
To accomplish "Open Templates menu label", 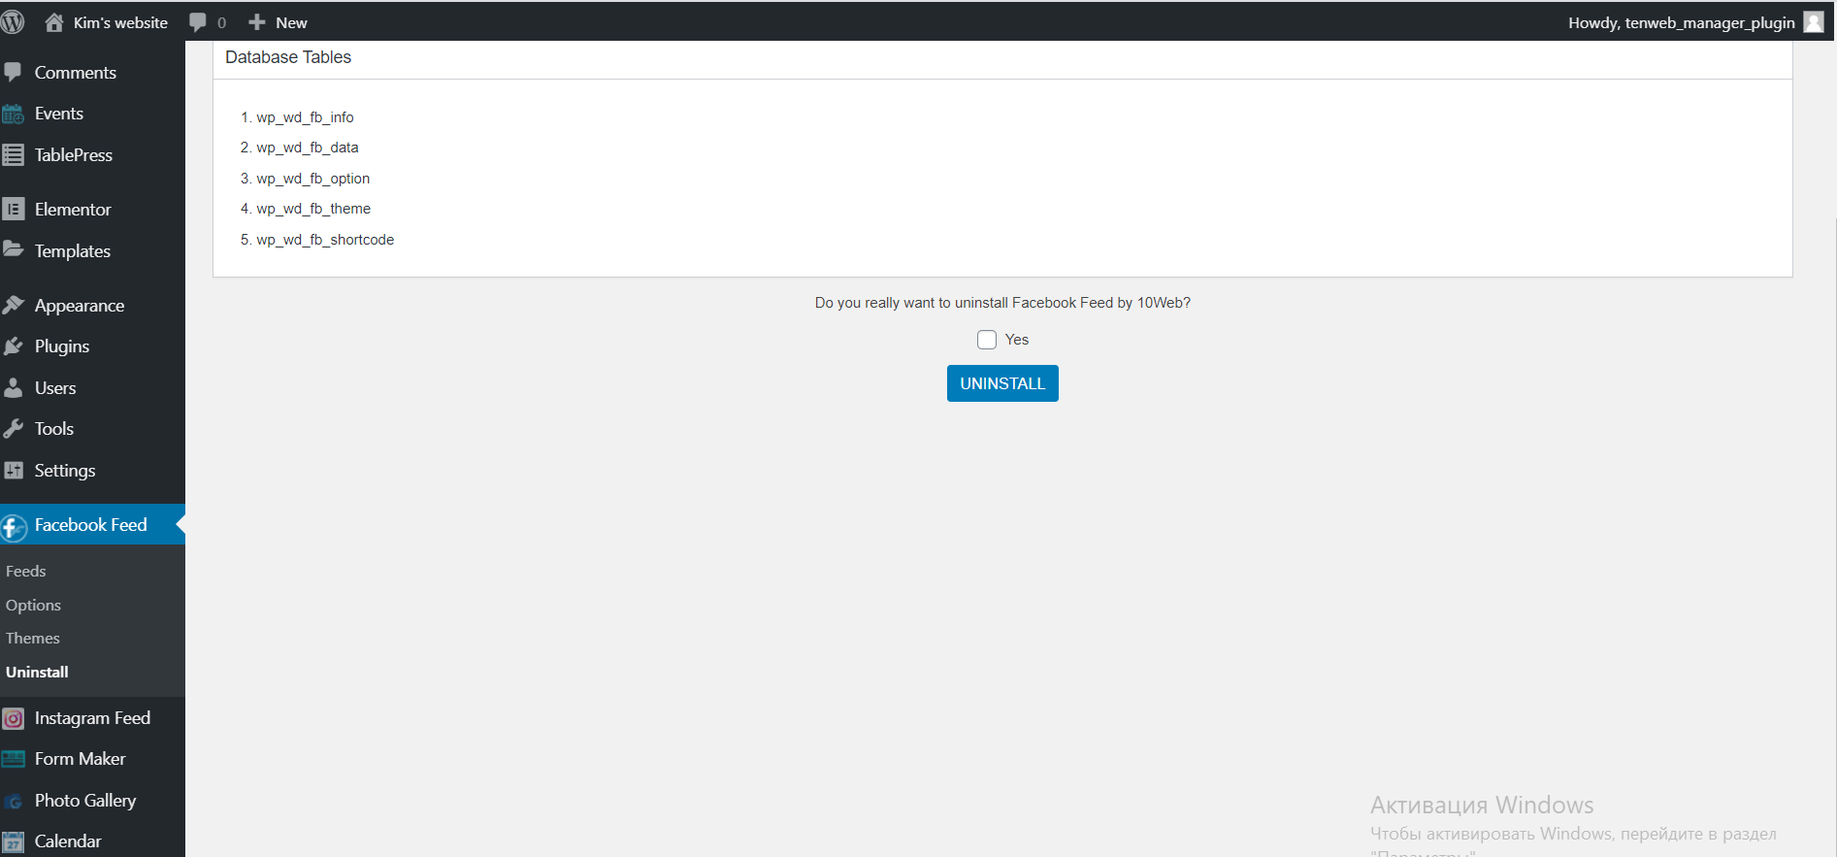I will 73,251.
